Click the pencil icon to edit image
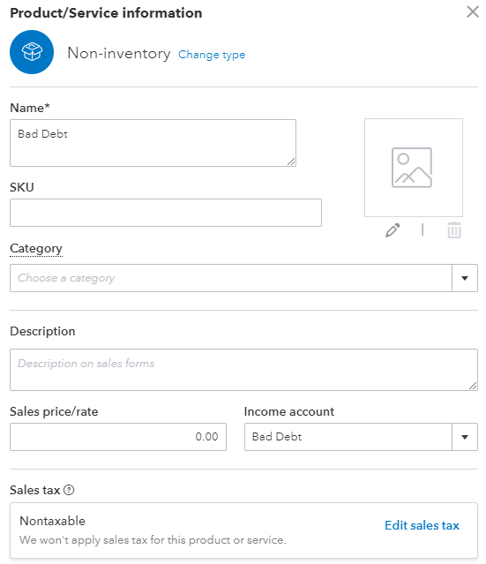 point(393,230)
